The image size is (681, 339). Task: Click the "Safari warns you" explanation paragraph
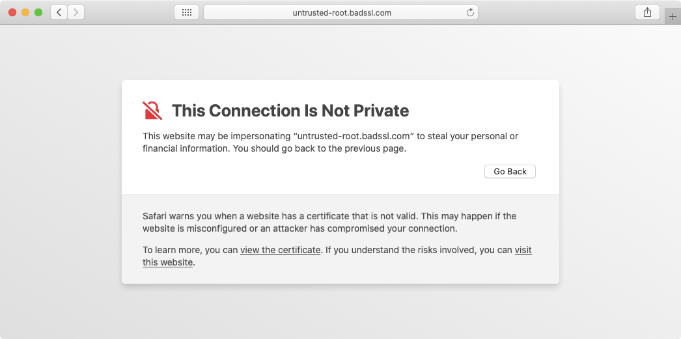click(x=329, y=222)
